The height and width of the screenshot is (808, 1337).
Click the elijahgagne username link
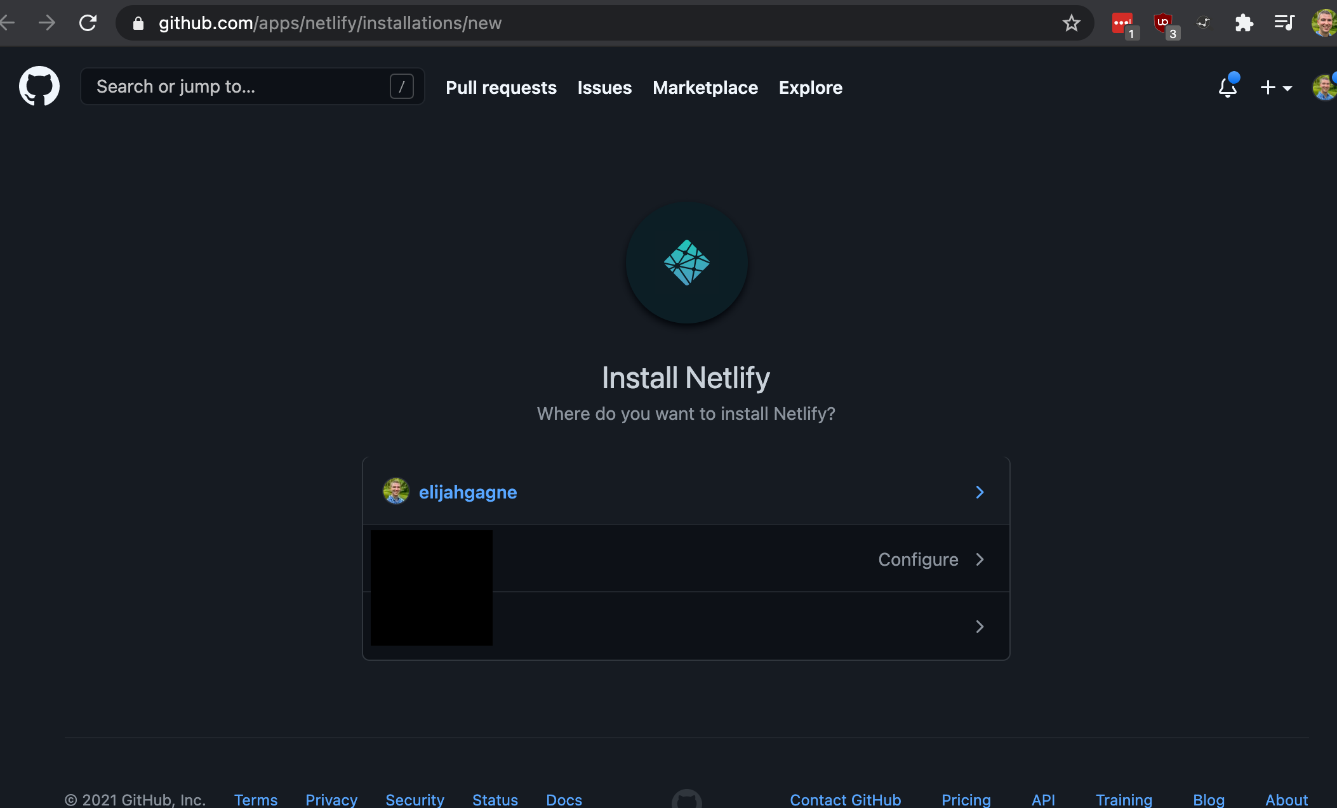[x=467, y=492]
